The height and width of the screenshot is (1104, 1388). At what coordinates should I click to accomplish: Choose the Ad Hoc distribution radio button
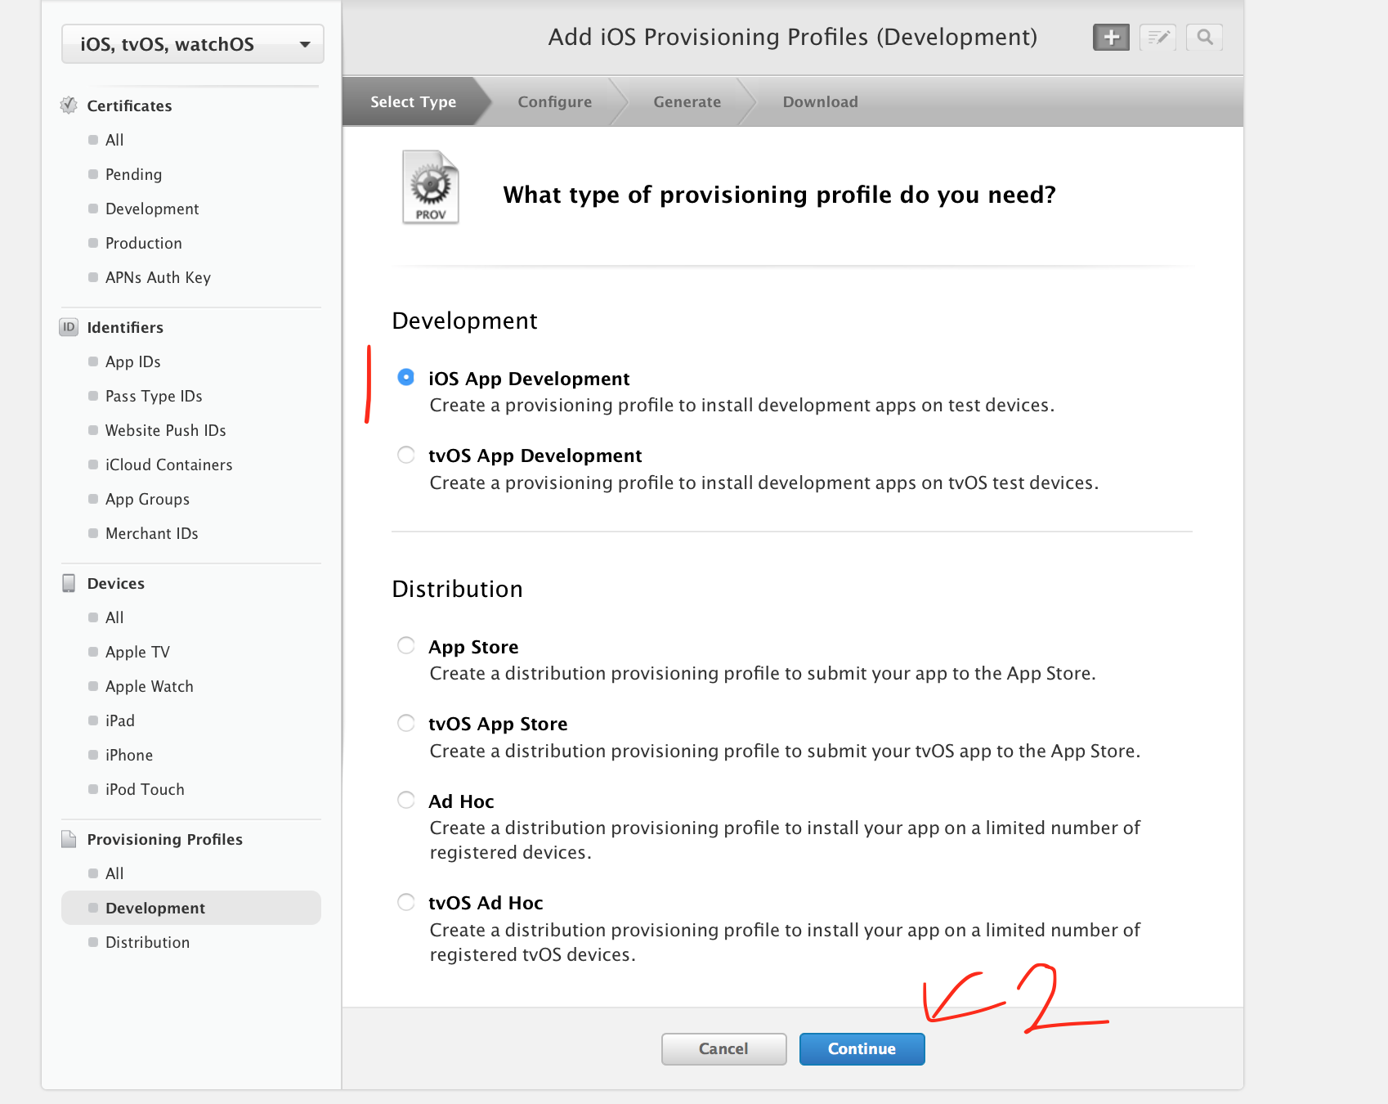(406, 800)
